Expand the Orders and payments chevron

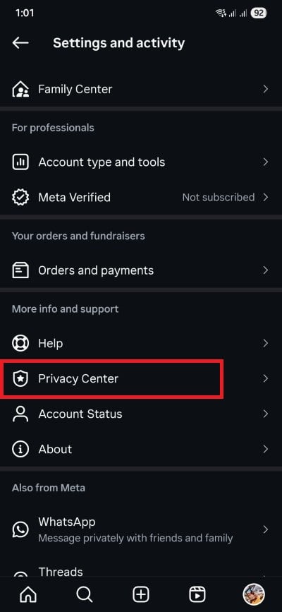266,270
